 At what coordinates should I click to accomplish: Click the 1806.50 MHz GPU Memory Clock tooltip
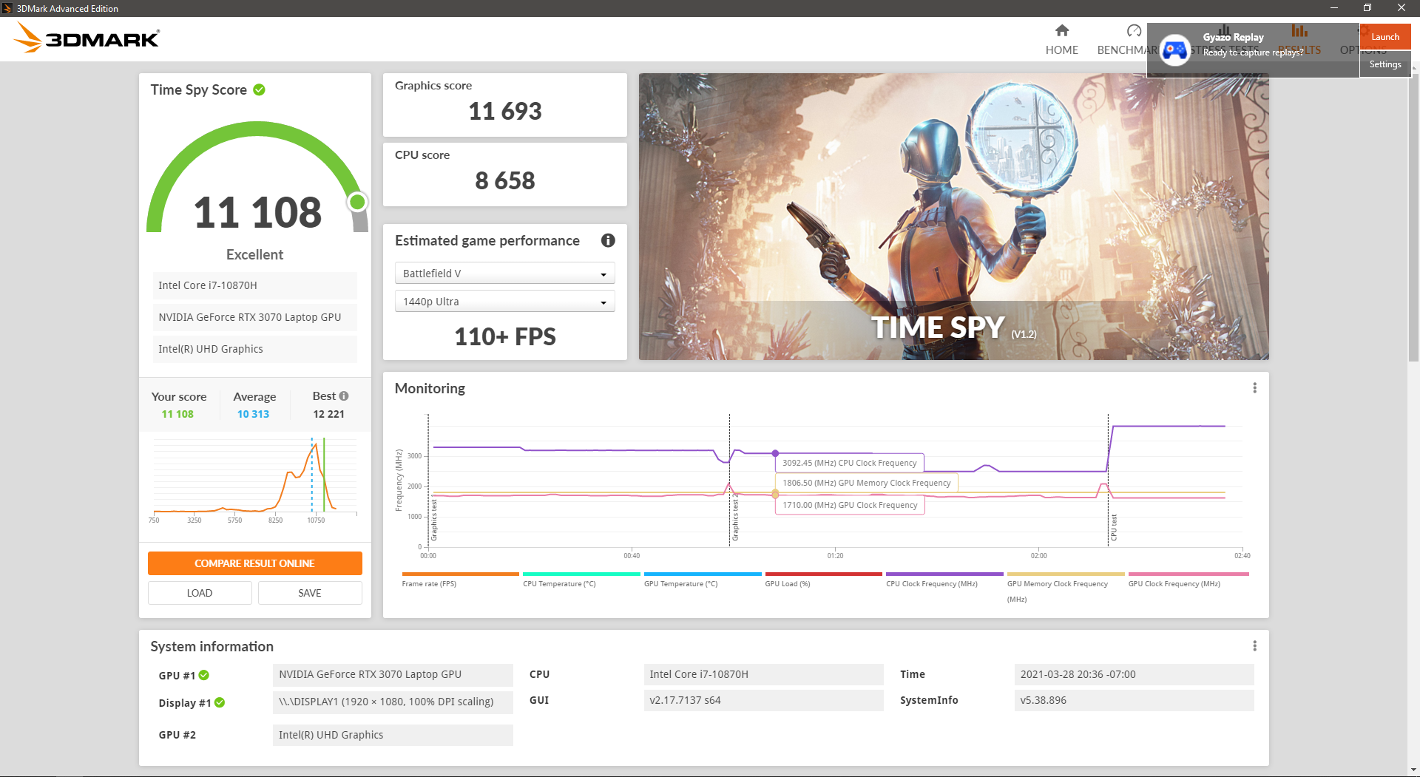coord(867,483)
